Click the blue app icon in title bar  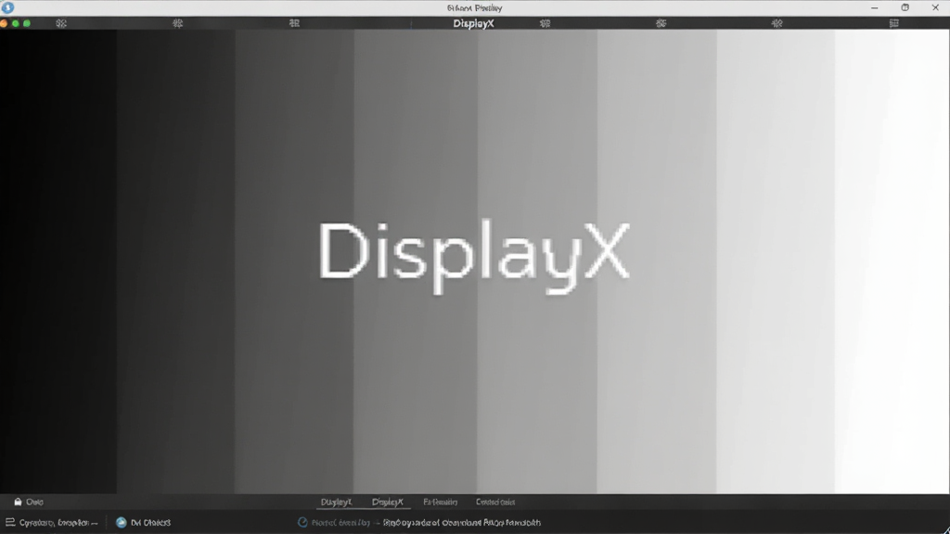(x=7, y=7)
